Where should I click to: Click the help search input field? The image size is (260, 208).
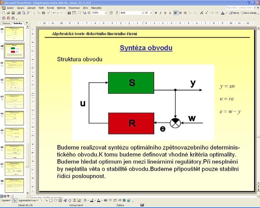click(x=240, y=8)
